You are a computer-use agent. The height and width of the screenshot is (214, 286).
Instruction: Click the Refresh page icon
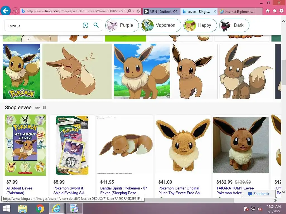(138, 11)
